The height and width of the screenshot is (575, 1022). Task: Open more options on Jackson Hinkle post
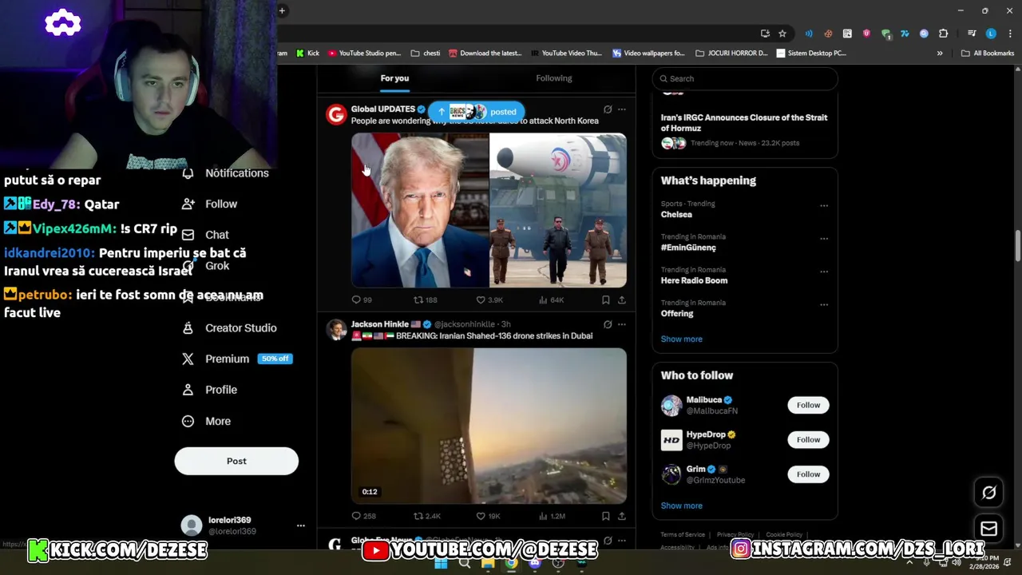click(x=622, y=324)
